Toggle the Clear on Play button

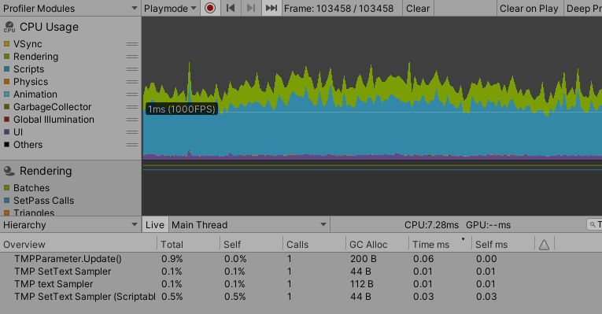coord(529,9)
